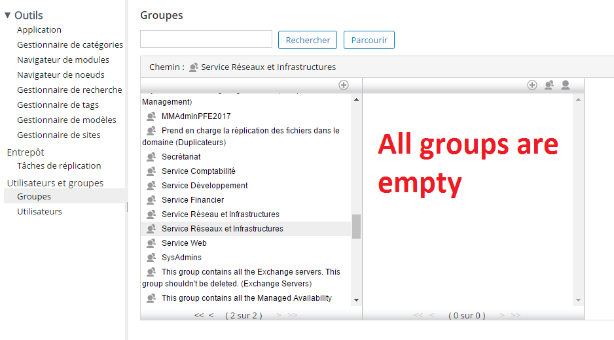This screenshot has height=340, width=614.
Task: Open Gestionnaire de sites
Action: [x=59, y=135]
